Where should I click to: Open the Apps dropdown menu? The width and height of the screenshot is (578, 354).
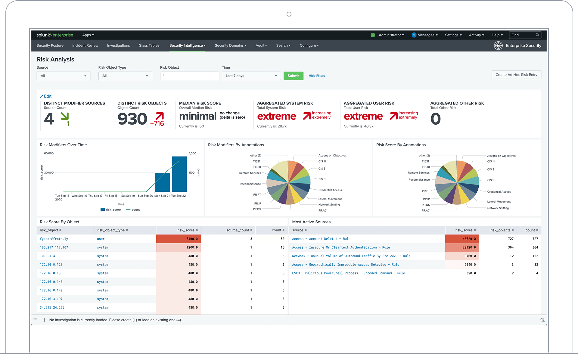coord(88,35)
